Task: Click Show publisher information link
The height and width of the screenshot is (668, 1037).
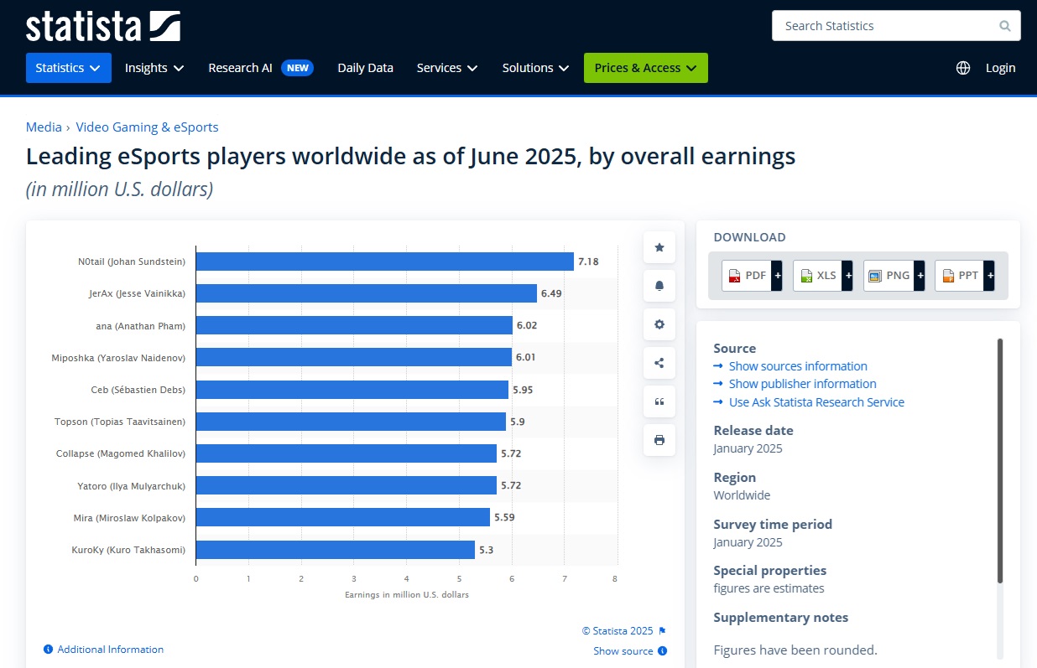Action: point(803,384)
